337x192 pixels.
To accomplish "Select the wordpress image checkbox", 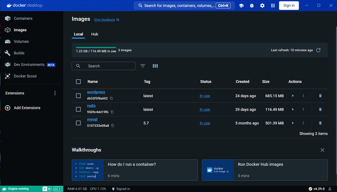I will tap(79, 96).
